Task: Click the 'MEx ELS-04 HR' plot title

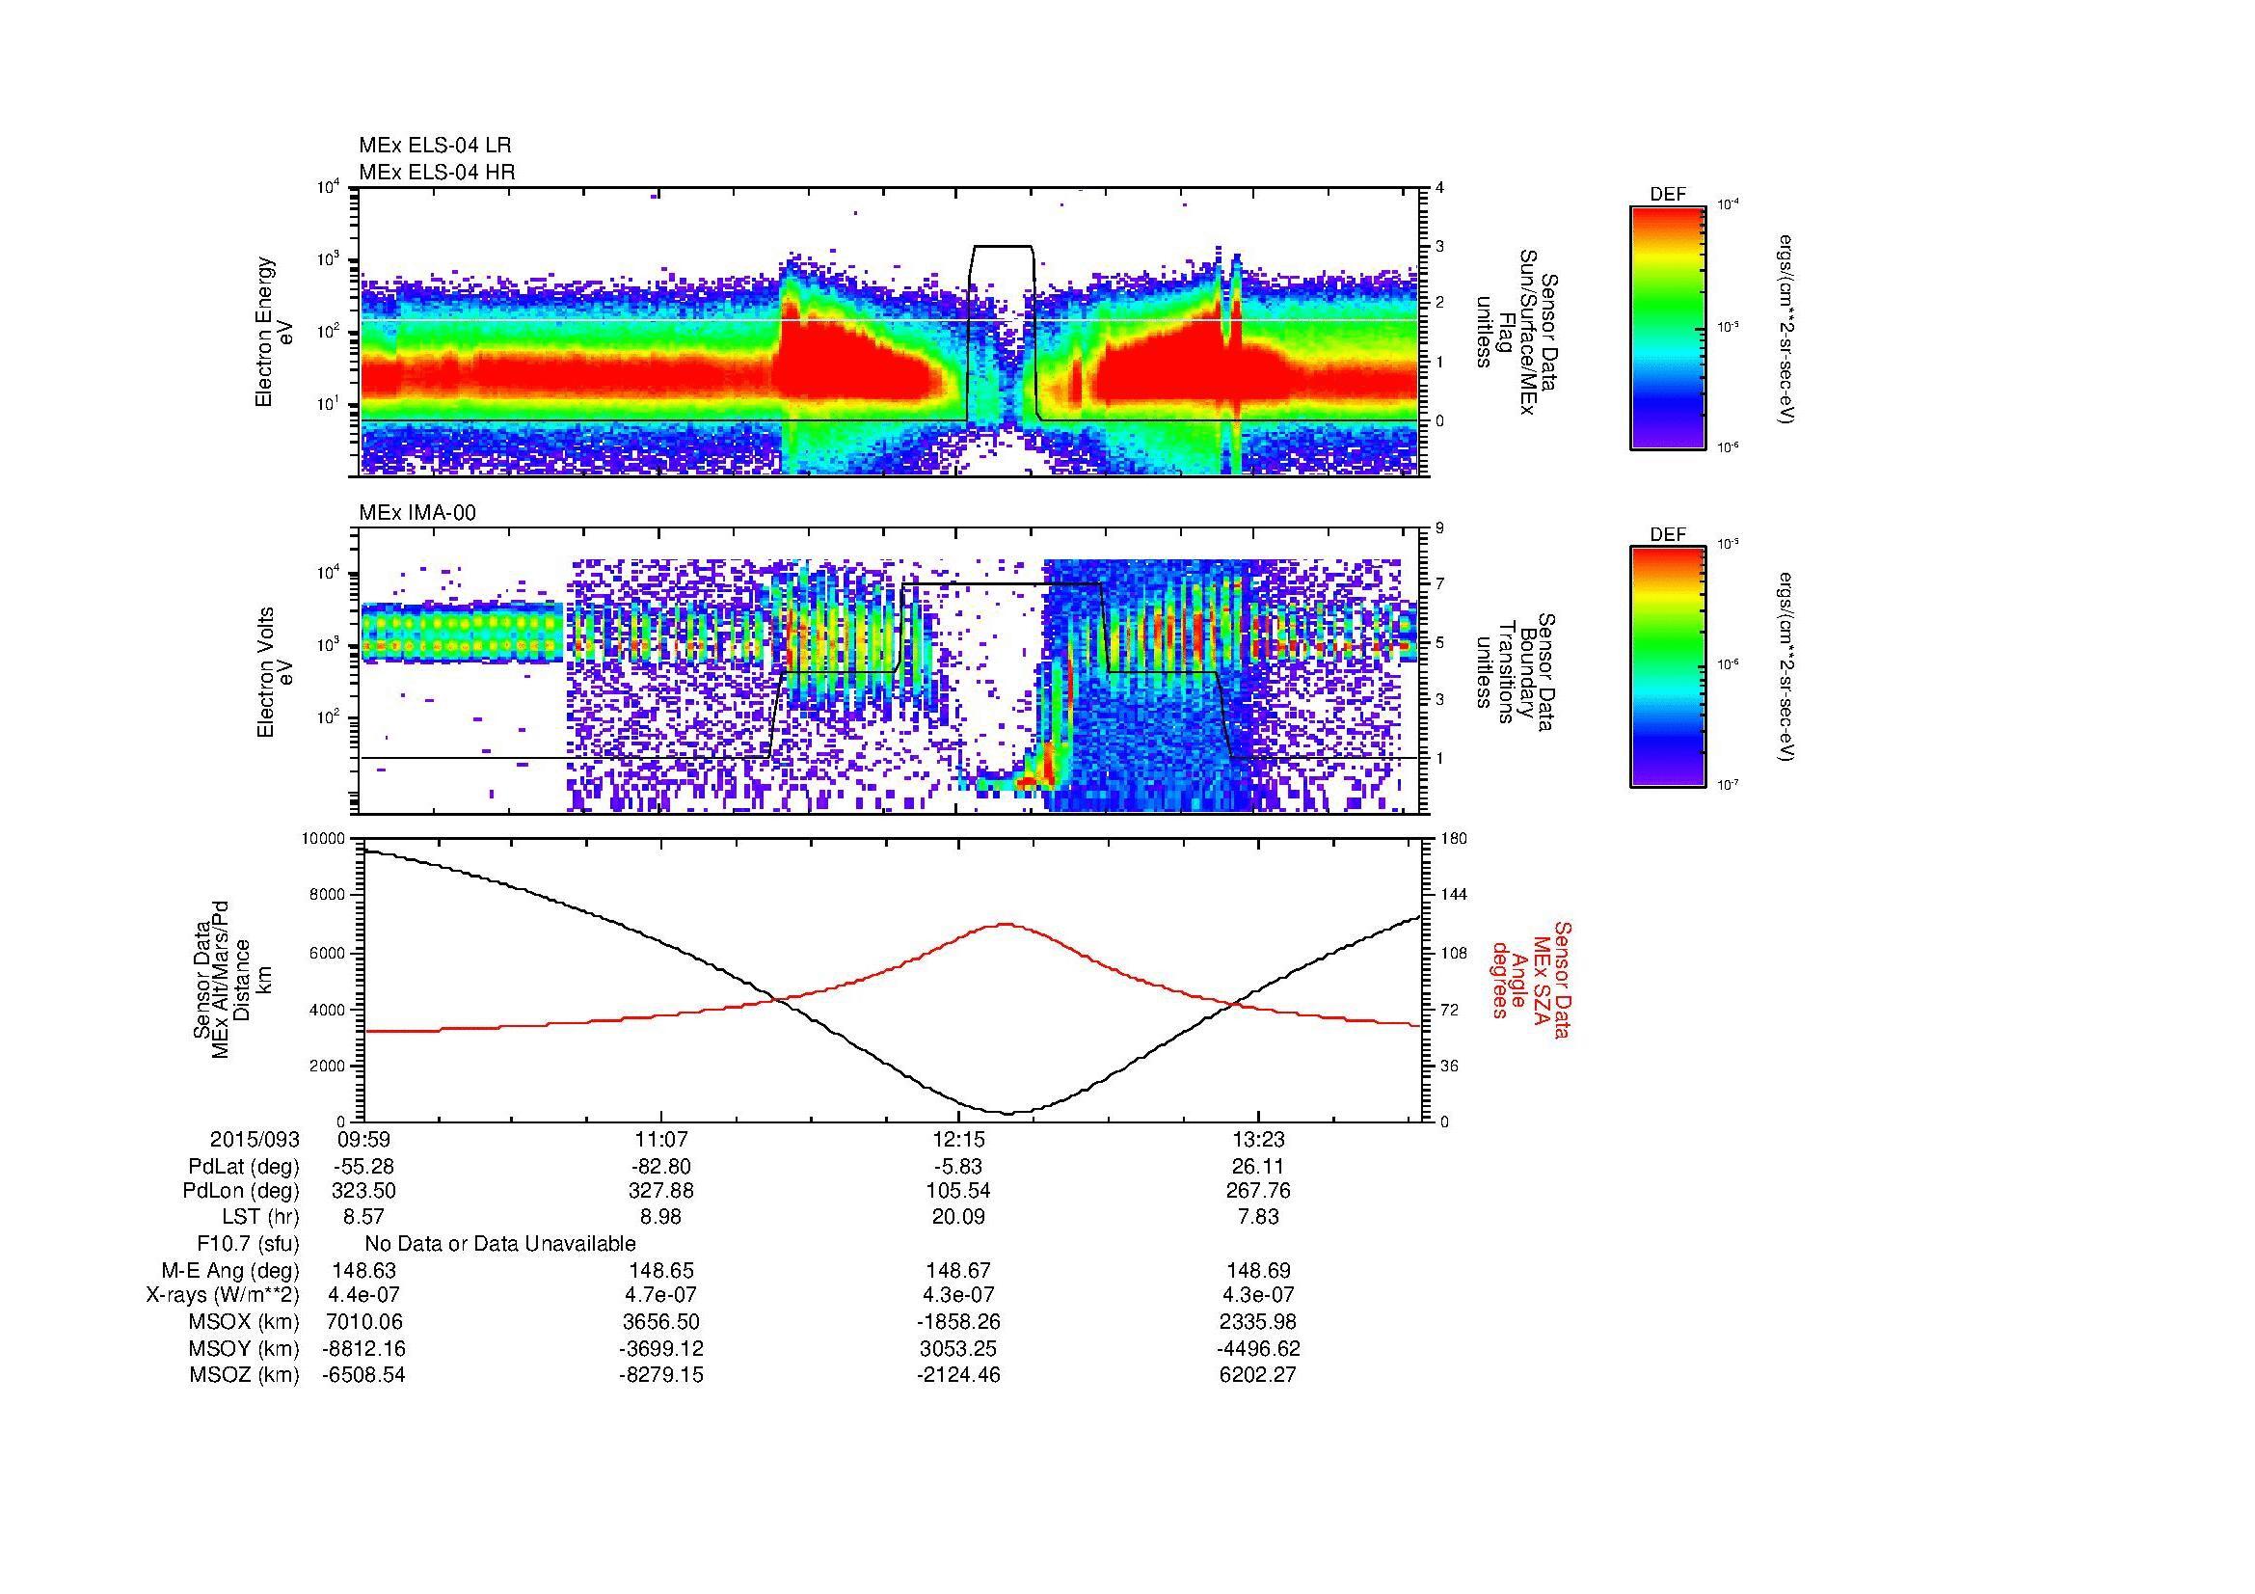Action: 437,172
